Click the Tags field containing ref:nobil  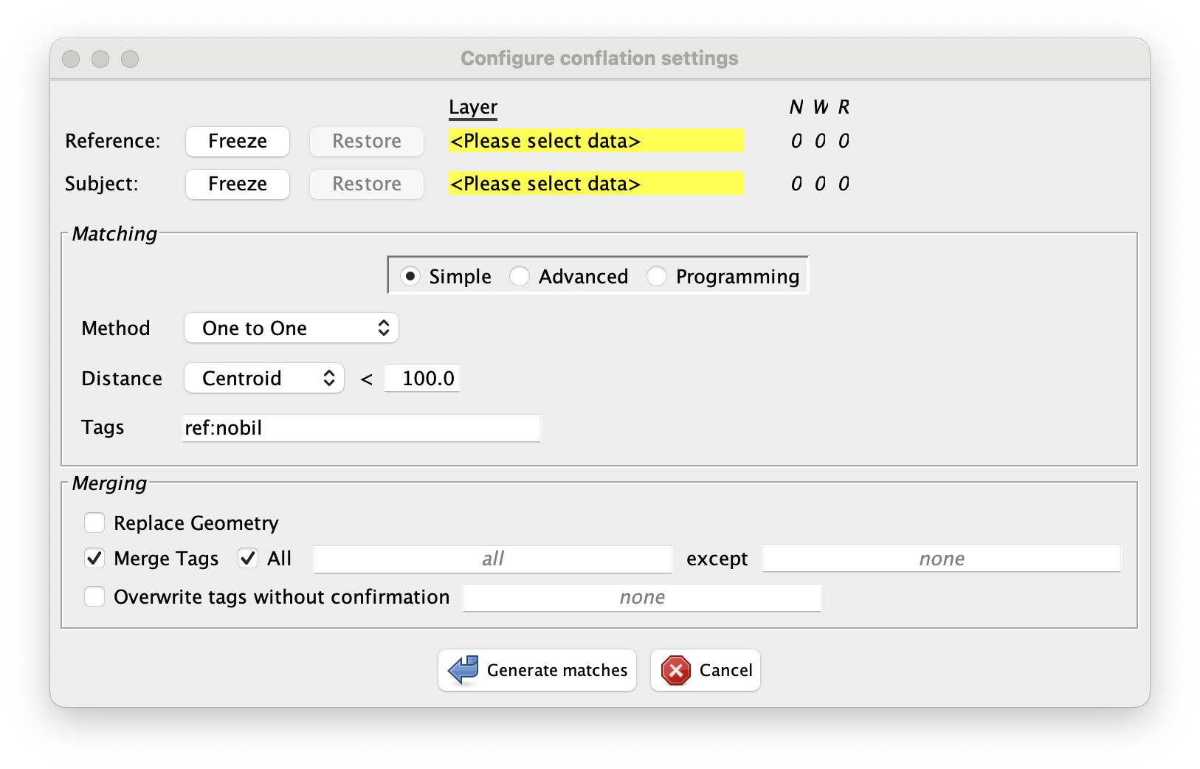[x=362, y=428]
